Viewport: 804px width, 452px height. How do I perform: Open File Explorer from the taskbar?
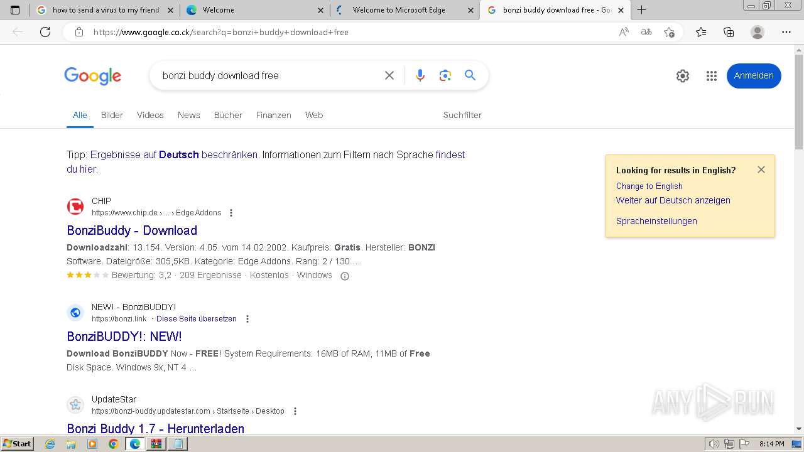tap(71, 444)
